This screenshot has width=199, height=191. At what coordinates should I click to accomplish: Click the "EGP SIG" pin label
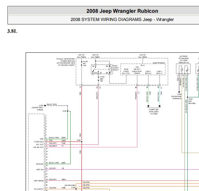coord(40,170)
